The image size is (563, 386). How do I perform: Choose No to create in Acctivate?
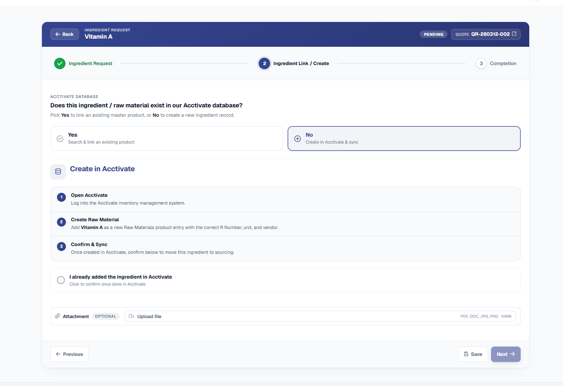click(x=404, y=138)
